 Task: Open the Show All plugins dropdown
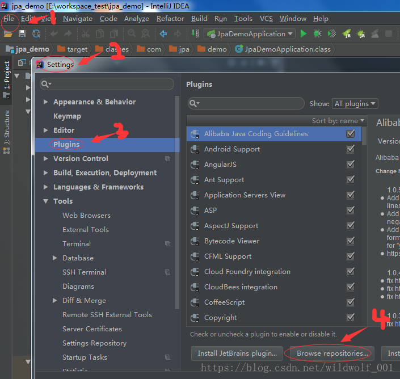(355, 104)
